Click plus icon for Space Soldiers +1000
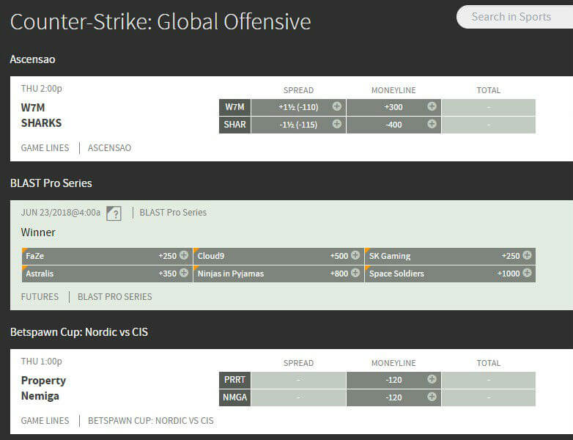Screen dimensions: 573x440 click(x=527, y=274)
